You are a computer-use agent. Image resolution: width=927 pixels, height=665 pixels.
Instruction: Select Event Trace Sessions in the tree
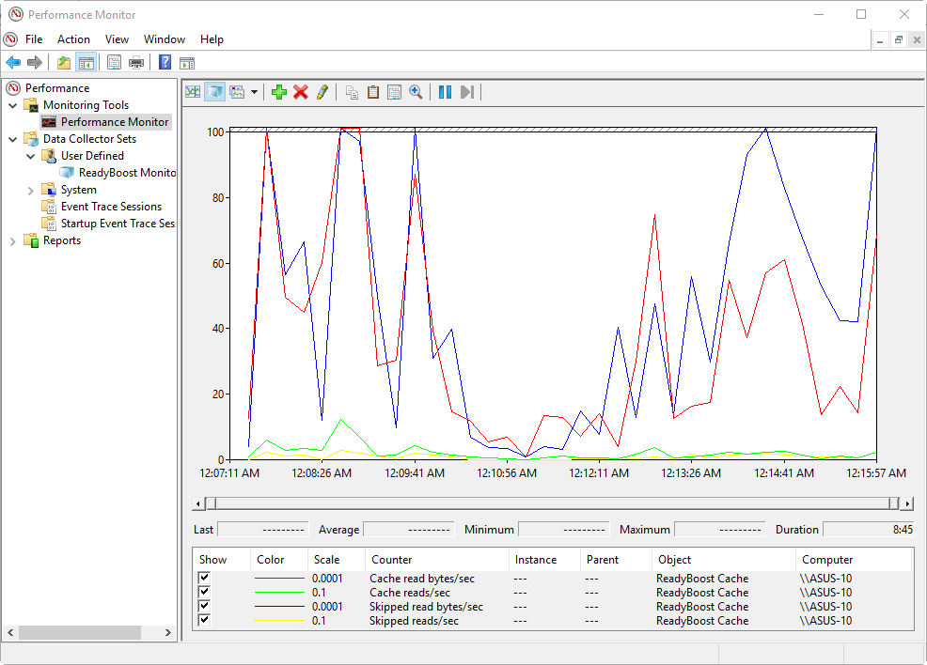111,207
